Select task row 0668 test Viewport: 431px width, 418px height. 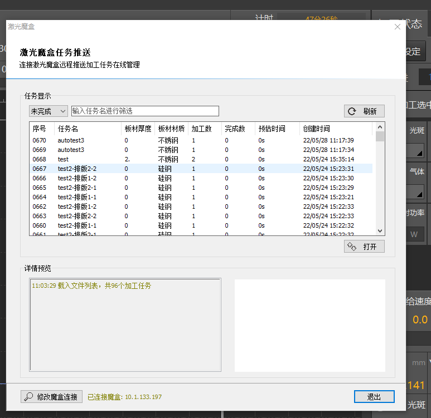click(x=63, y=160)
